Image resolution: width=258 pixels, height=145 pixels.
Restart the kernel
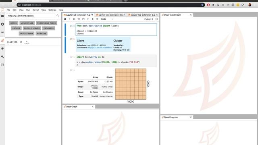[97, 19]
